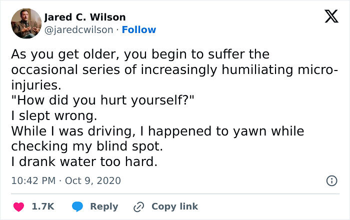Select the Copy link text label
The image size is (350, 220).
(x=174, y=206)
